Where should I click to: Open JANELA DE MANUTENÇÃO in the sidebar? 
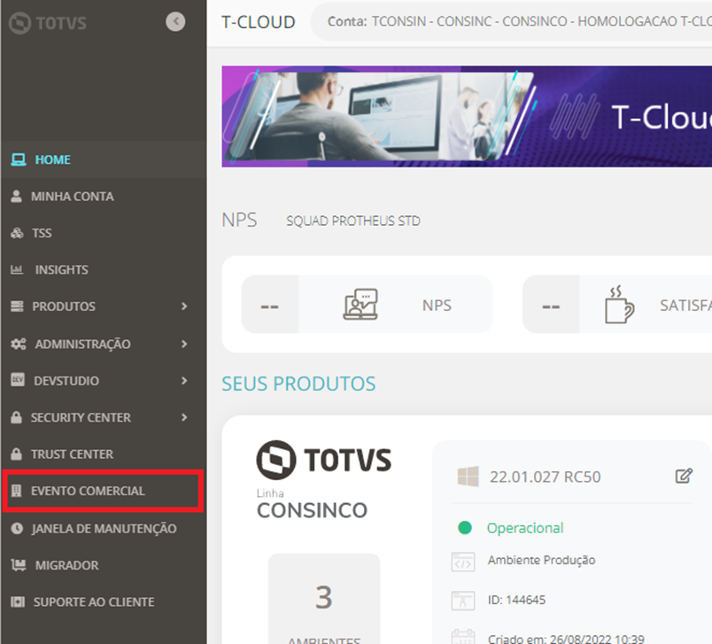(x=104, y=528)
